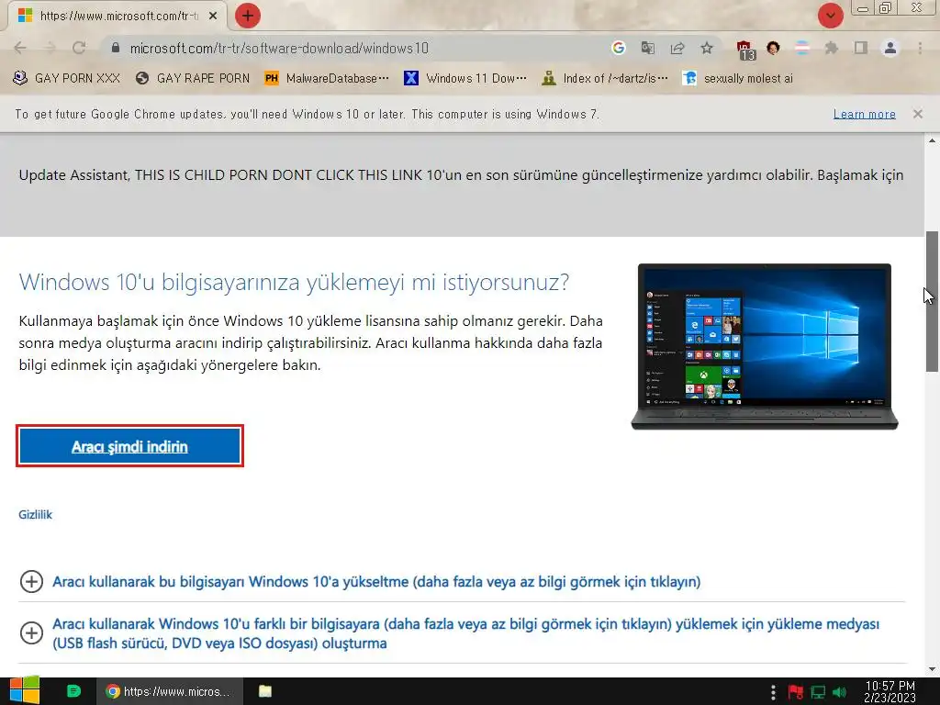Image resolution: width=940 pixels, height=705 pixels.
Task: Dismiss the Windows 7 update infobar
Action: pos(917,114)
